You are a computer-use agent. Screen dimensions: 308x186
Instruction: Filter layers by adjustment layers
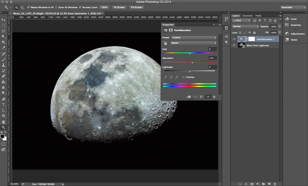coord(260,20)
